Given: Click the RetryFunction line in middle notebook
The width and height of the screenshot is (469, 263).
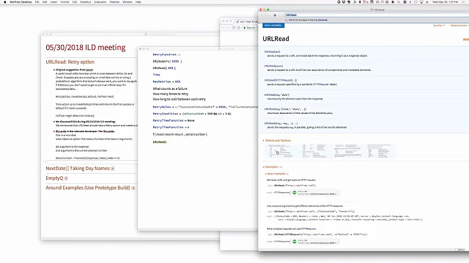Looking at the screenshot, I should pos(167,55).
